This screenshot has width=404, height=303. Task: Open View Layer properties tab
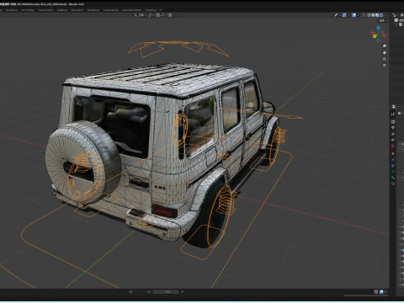(393, 134)
